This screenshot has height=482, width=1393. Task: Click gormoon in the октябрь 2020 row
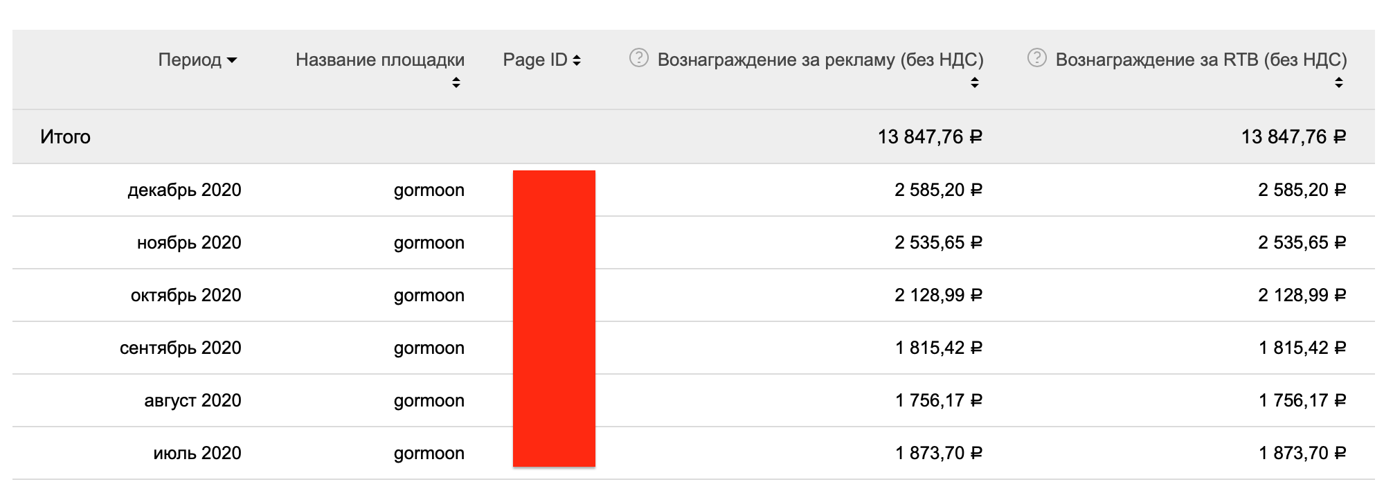429,296
